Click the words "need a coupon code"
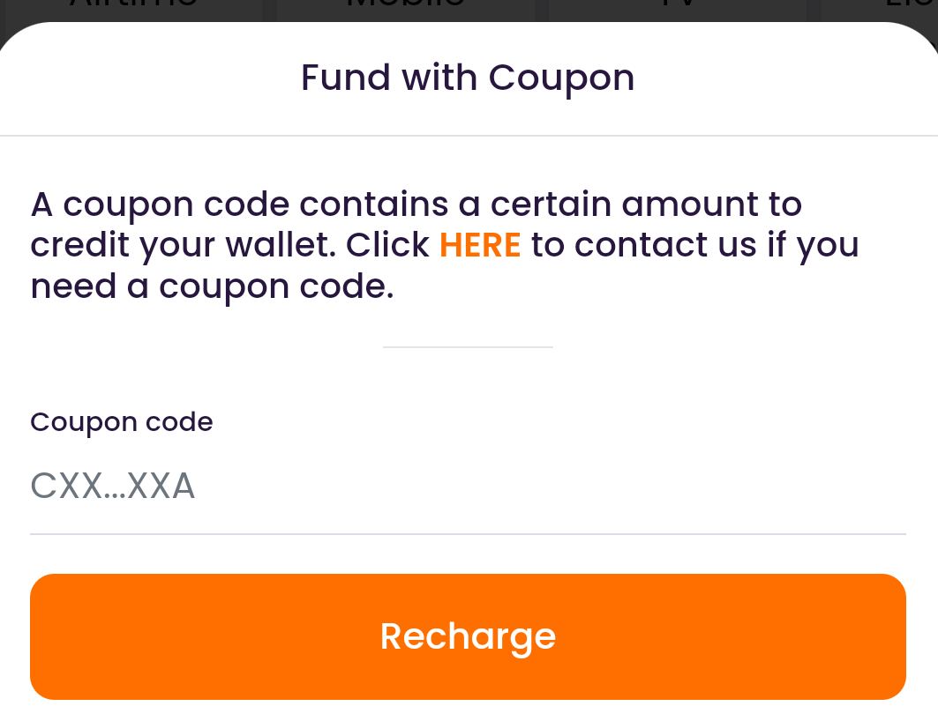Viewport: 938px width, 721px height. click(212, 286)
